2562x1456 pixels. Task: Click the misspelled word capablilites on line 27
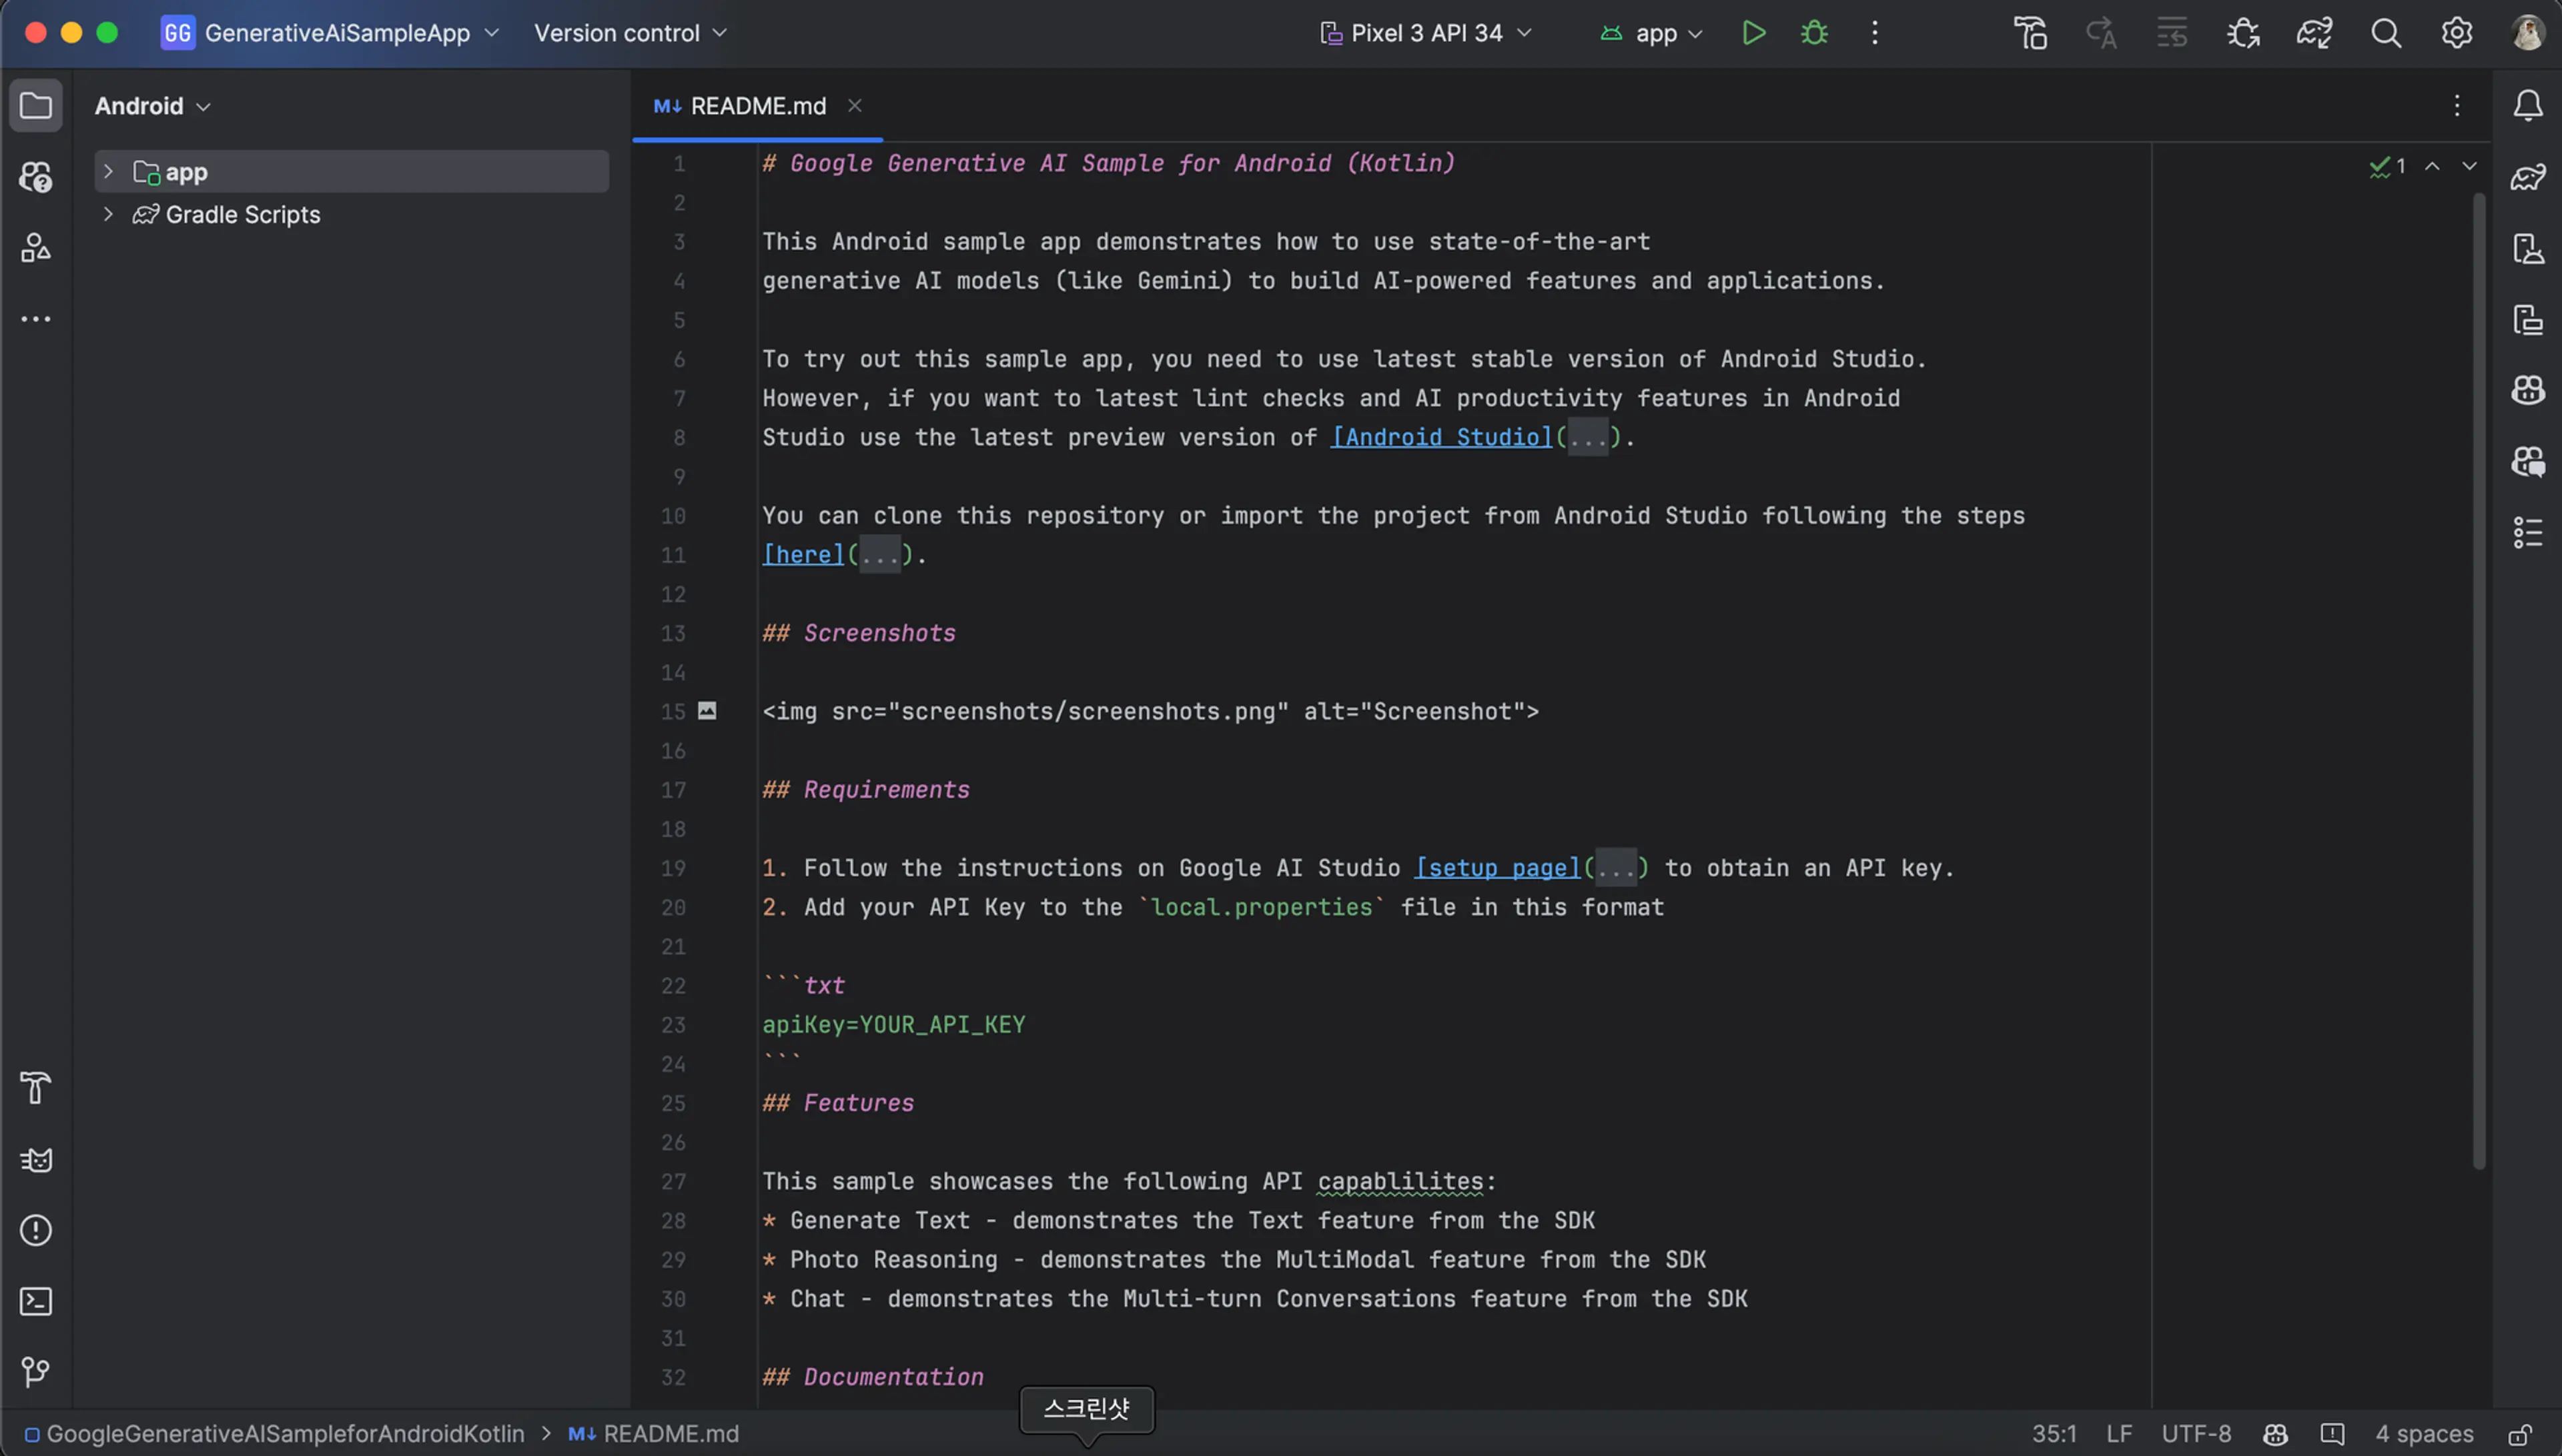click(1400, 1181)
